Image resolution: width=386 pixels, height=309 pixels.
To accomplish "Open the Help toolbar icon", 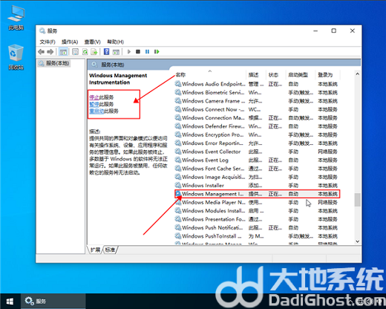I will coord(106,52).
